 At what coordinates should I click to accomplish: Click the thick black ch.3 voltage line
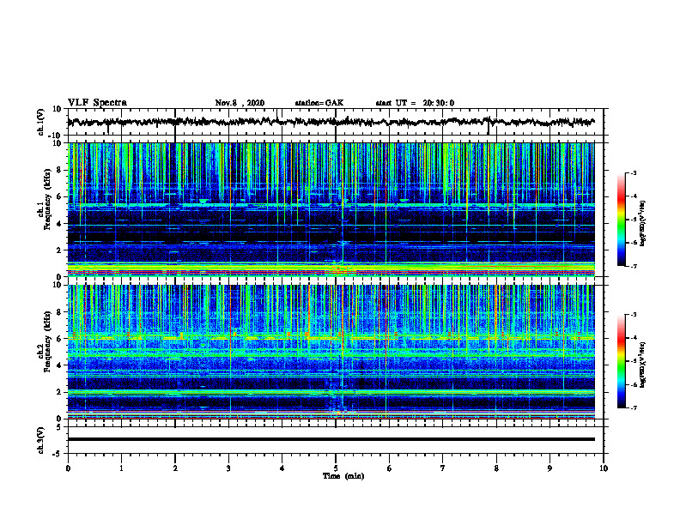331,439
